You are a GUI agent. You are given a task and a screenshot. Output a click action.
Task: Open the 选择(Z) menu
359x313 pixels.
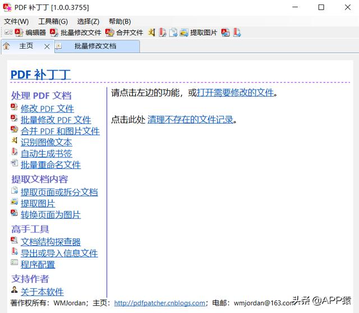coord(88,22)
